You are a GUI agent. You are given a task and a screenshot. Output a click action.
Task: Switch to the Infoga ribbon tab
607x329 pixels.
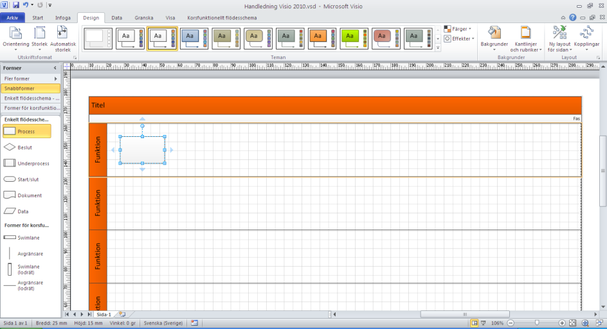63,18
